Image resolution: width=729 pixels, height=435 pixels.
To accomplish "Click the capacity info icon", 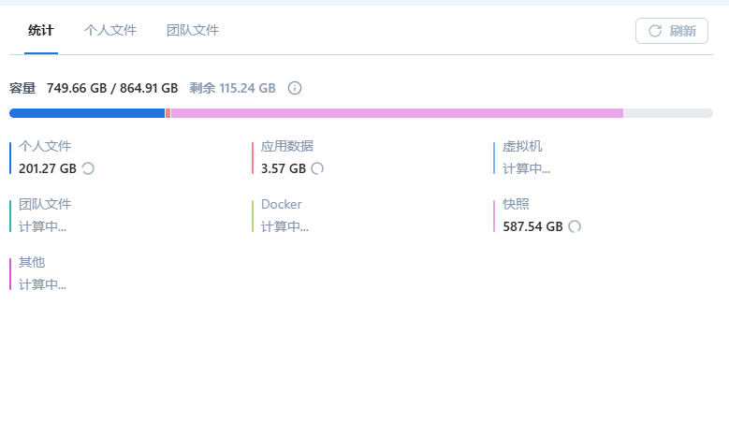I will point(295,89).
